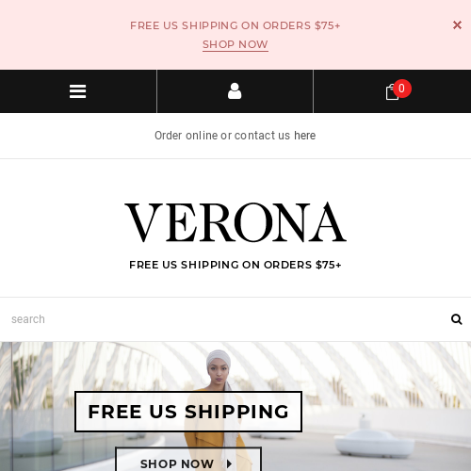
Task: Open the user account icon
Action: pos(235,91)
